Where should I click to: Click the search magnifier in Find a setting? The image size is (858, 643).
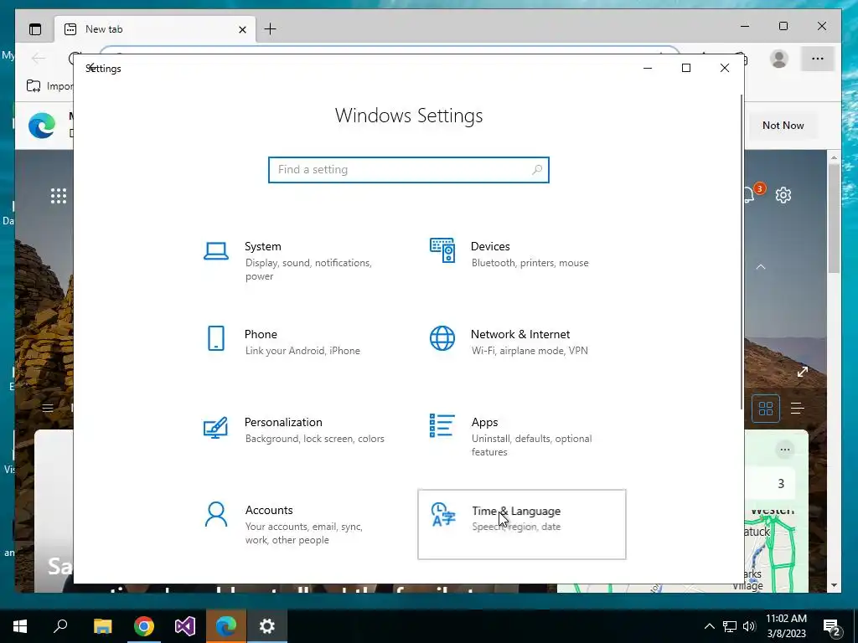pos(537,169)
